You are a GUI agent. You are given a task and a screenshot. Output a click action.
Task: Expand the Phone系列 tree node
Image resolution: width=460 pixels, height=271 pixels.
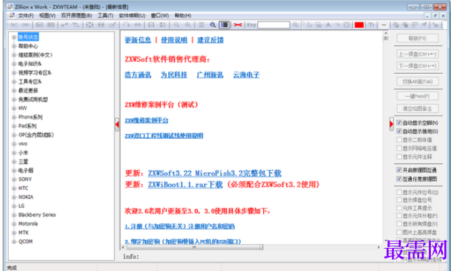point(14,117)
